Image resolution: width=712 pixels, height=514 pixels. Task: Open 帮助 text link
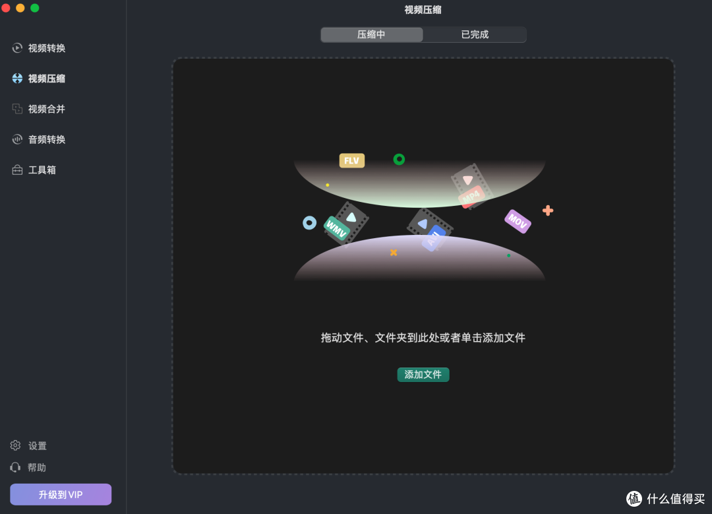click(37, 468)
